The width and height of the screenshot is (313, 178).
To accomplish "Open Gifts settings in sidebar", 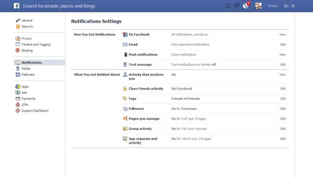I will [x=25, y=104].
